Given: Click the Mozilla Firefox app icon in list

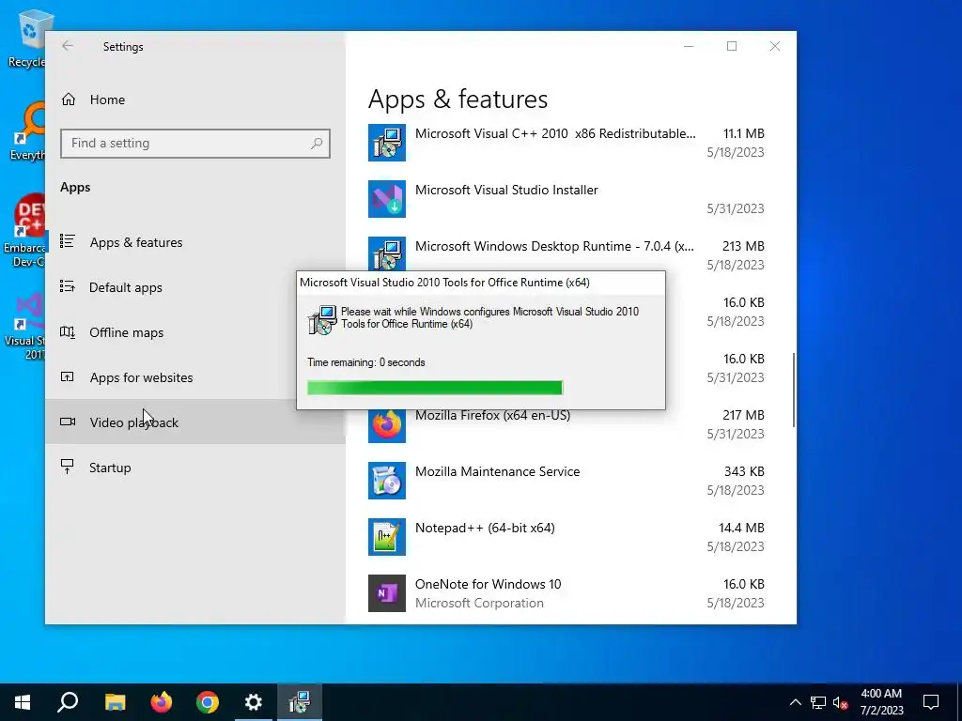Looking at the screenshot, I should point(387,425).
